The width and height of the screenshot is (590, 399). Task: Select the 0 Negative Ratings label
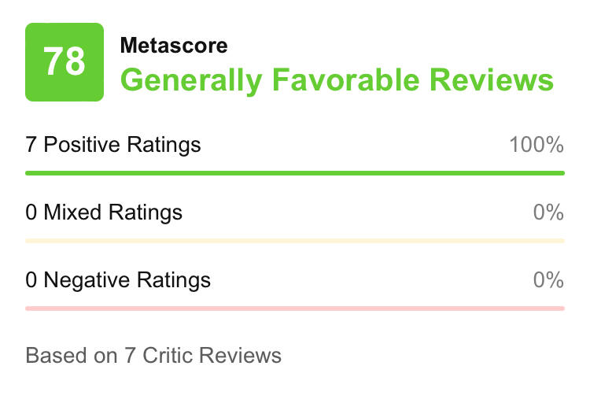point(118,279)
